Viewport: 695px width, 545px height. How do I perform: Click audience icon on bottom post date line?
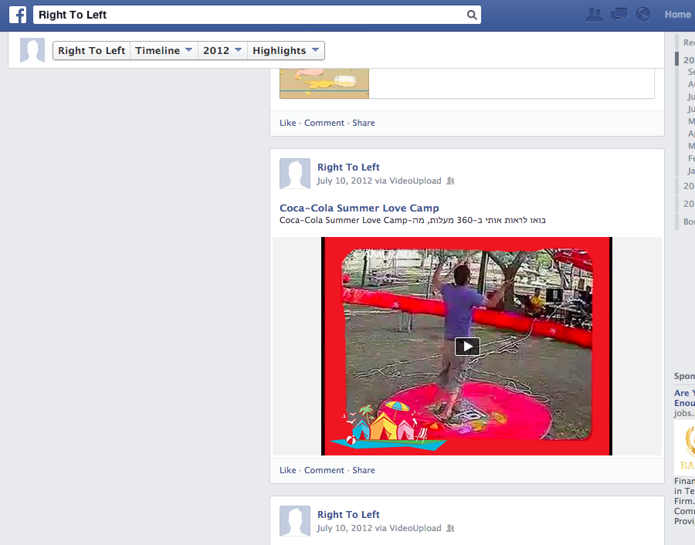tap(450, 528)
